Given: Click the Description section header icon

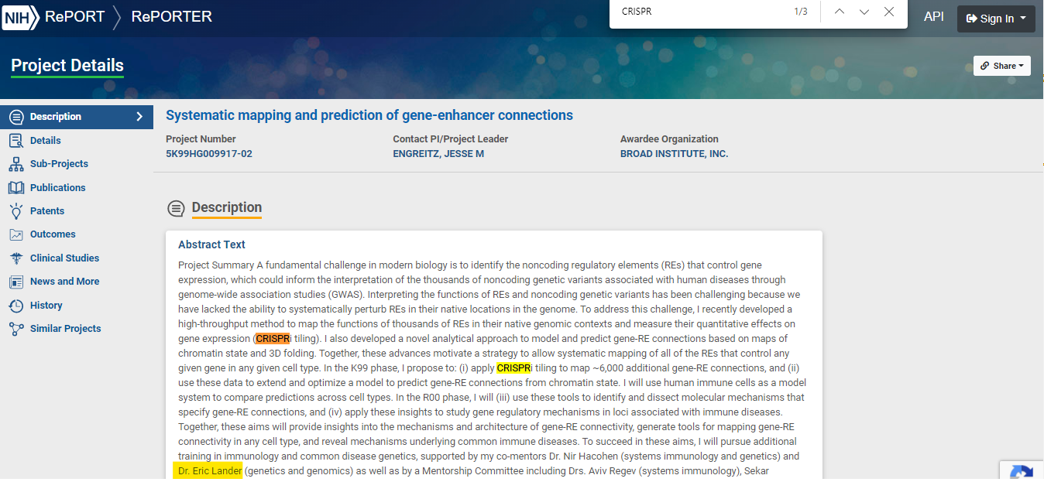Looking at the screenshot, I should tap(177, 208).
